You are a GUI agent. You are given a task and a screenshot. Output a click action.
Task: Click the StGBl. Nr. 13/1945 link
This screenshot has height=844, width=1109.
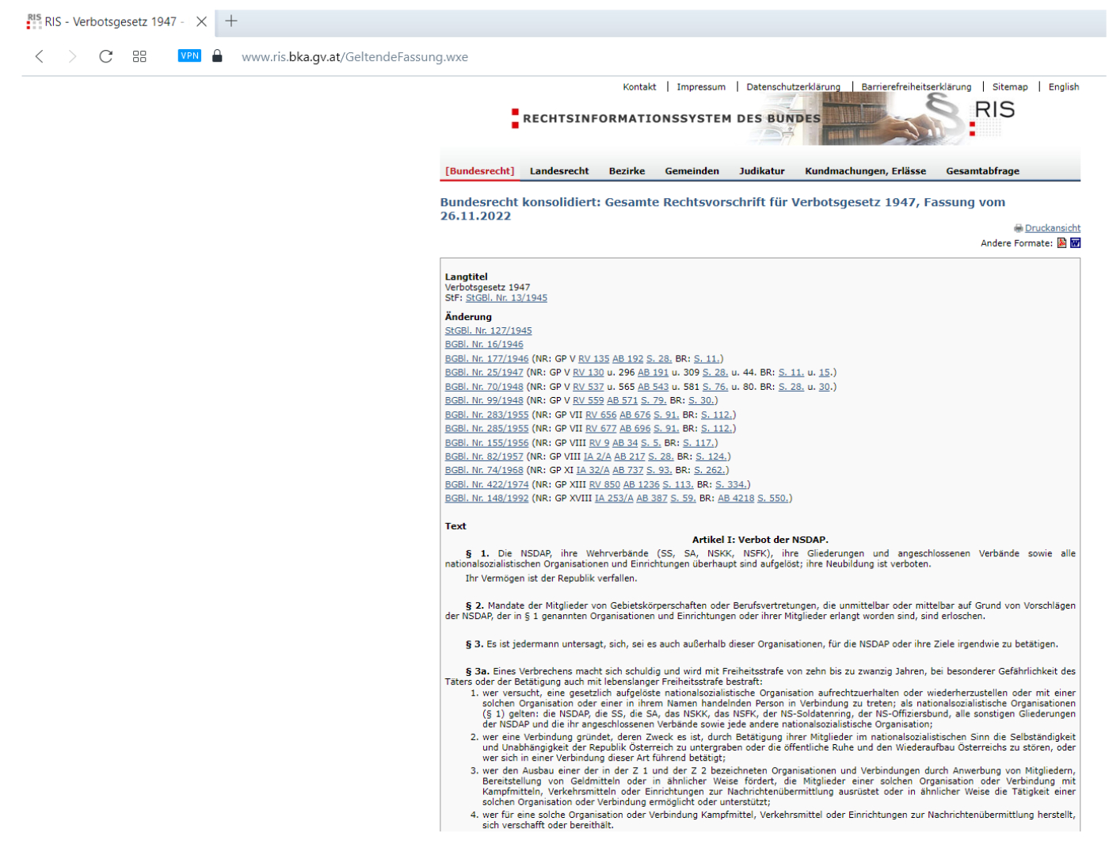[x=506, y=298]
